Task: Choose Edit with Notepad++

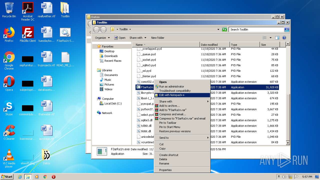Action: [x=182, y=95]
